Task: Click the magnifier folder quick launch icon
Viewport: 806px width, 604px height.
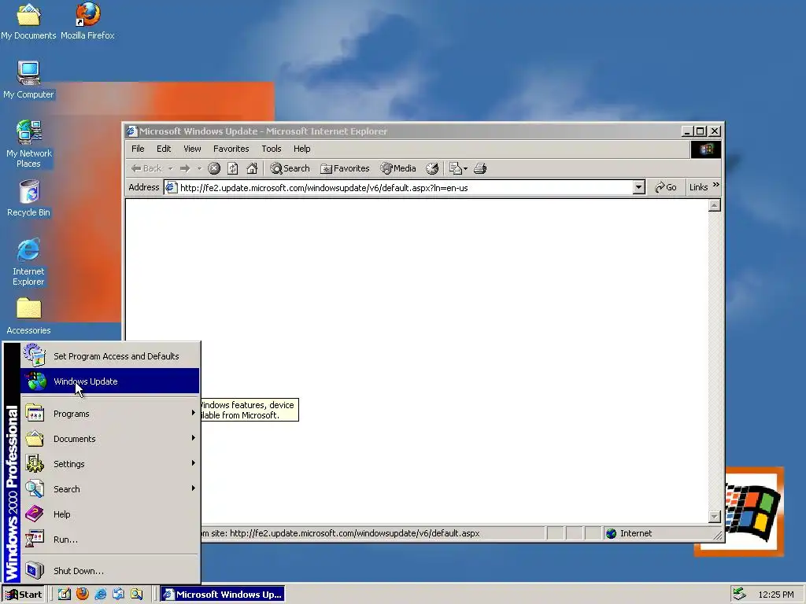Action: pyautogui.click(x=136, y=595)
